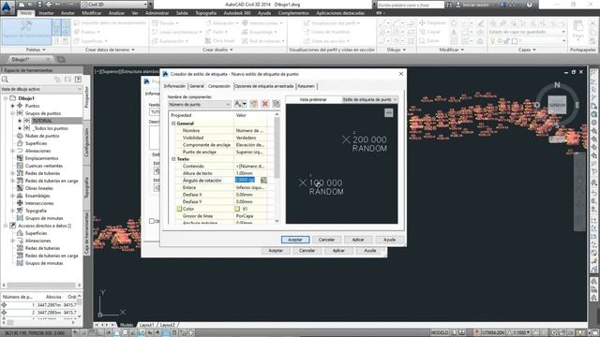Collapse the Accesos directos a datos node
Image resolution: width=600 pixels, height=337 pixels.
click(x=6, y=226)
